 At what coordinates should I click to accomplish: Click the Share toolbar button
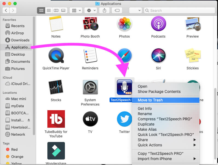[104, 10]
